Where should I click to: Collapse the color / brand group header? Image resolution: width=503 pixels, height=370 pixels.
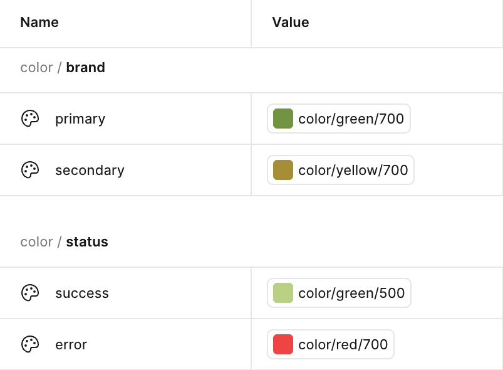point(62,67)
